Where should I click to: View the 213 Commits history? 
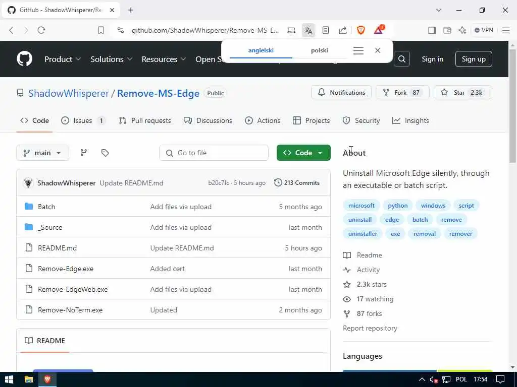297,182
